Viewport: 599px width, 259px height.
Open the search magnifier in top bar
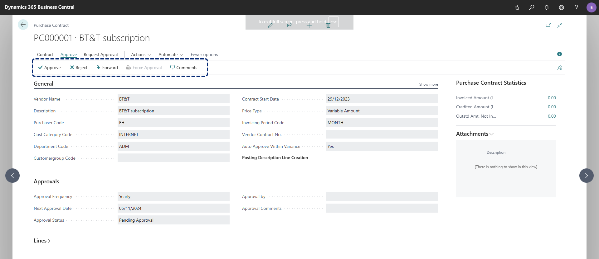(532, 7)
